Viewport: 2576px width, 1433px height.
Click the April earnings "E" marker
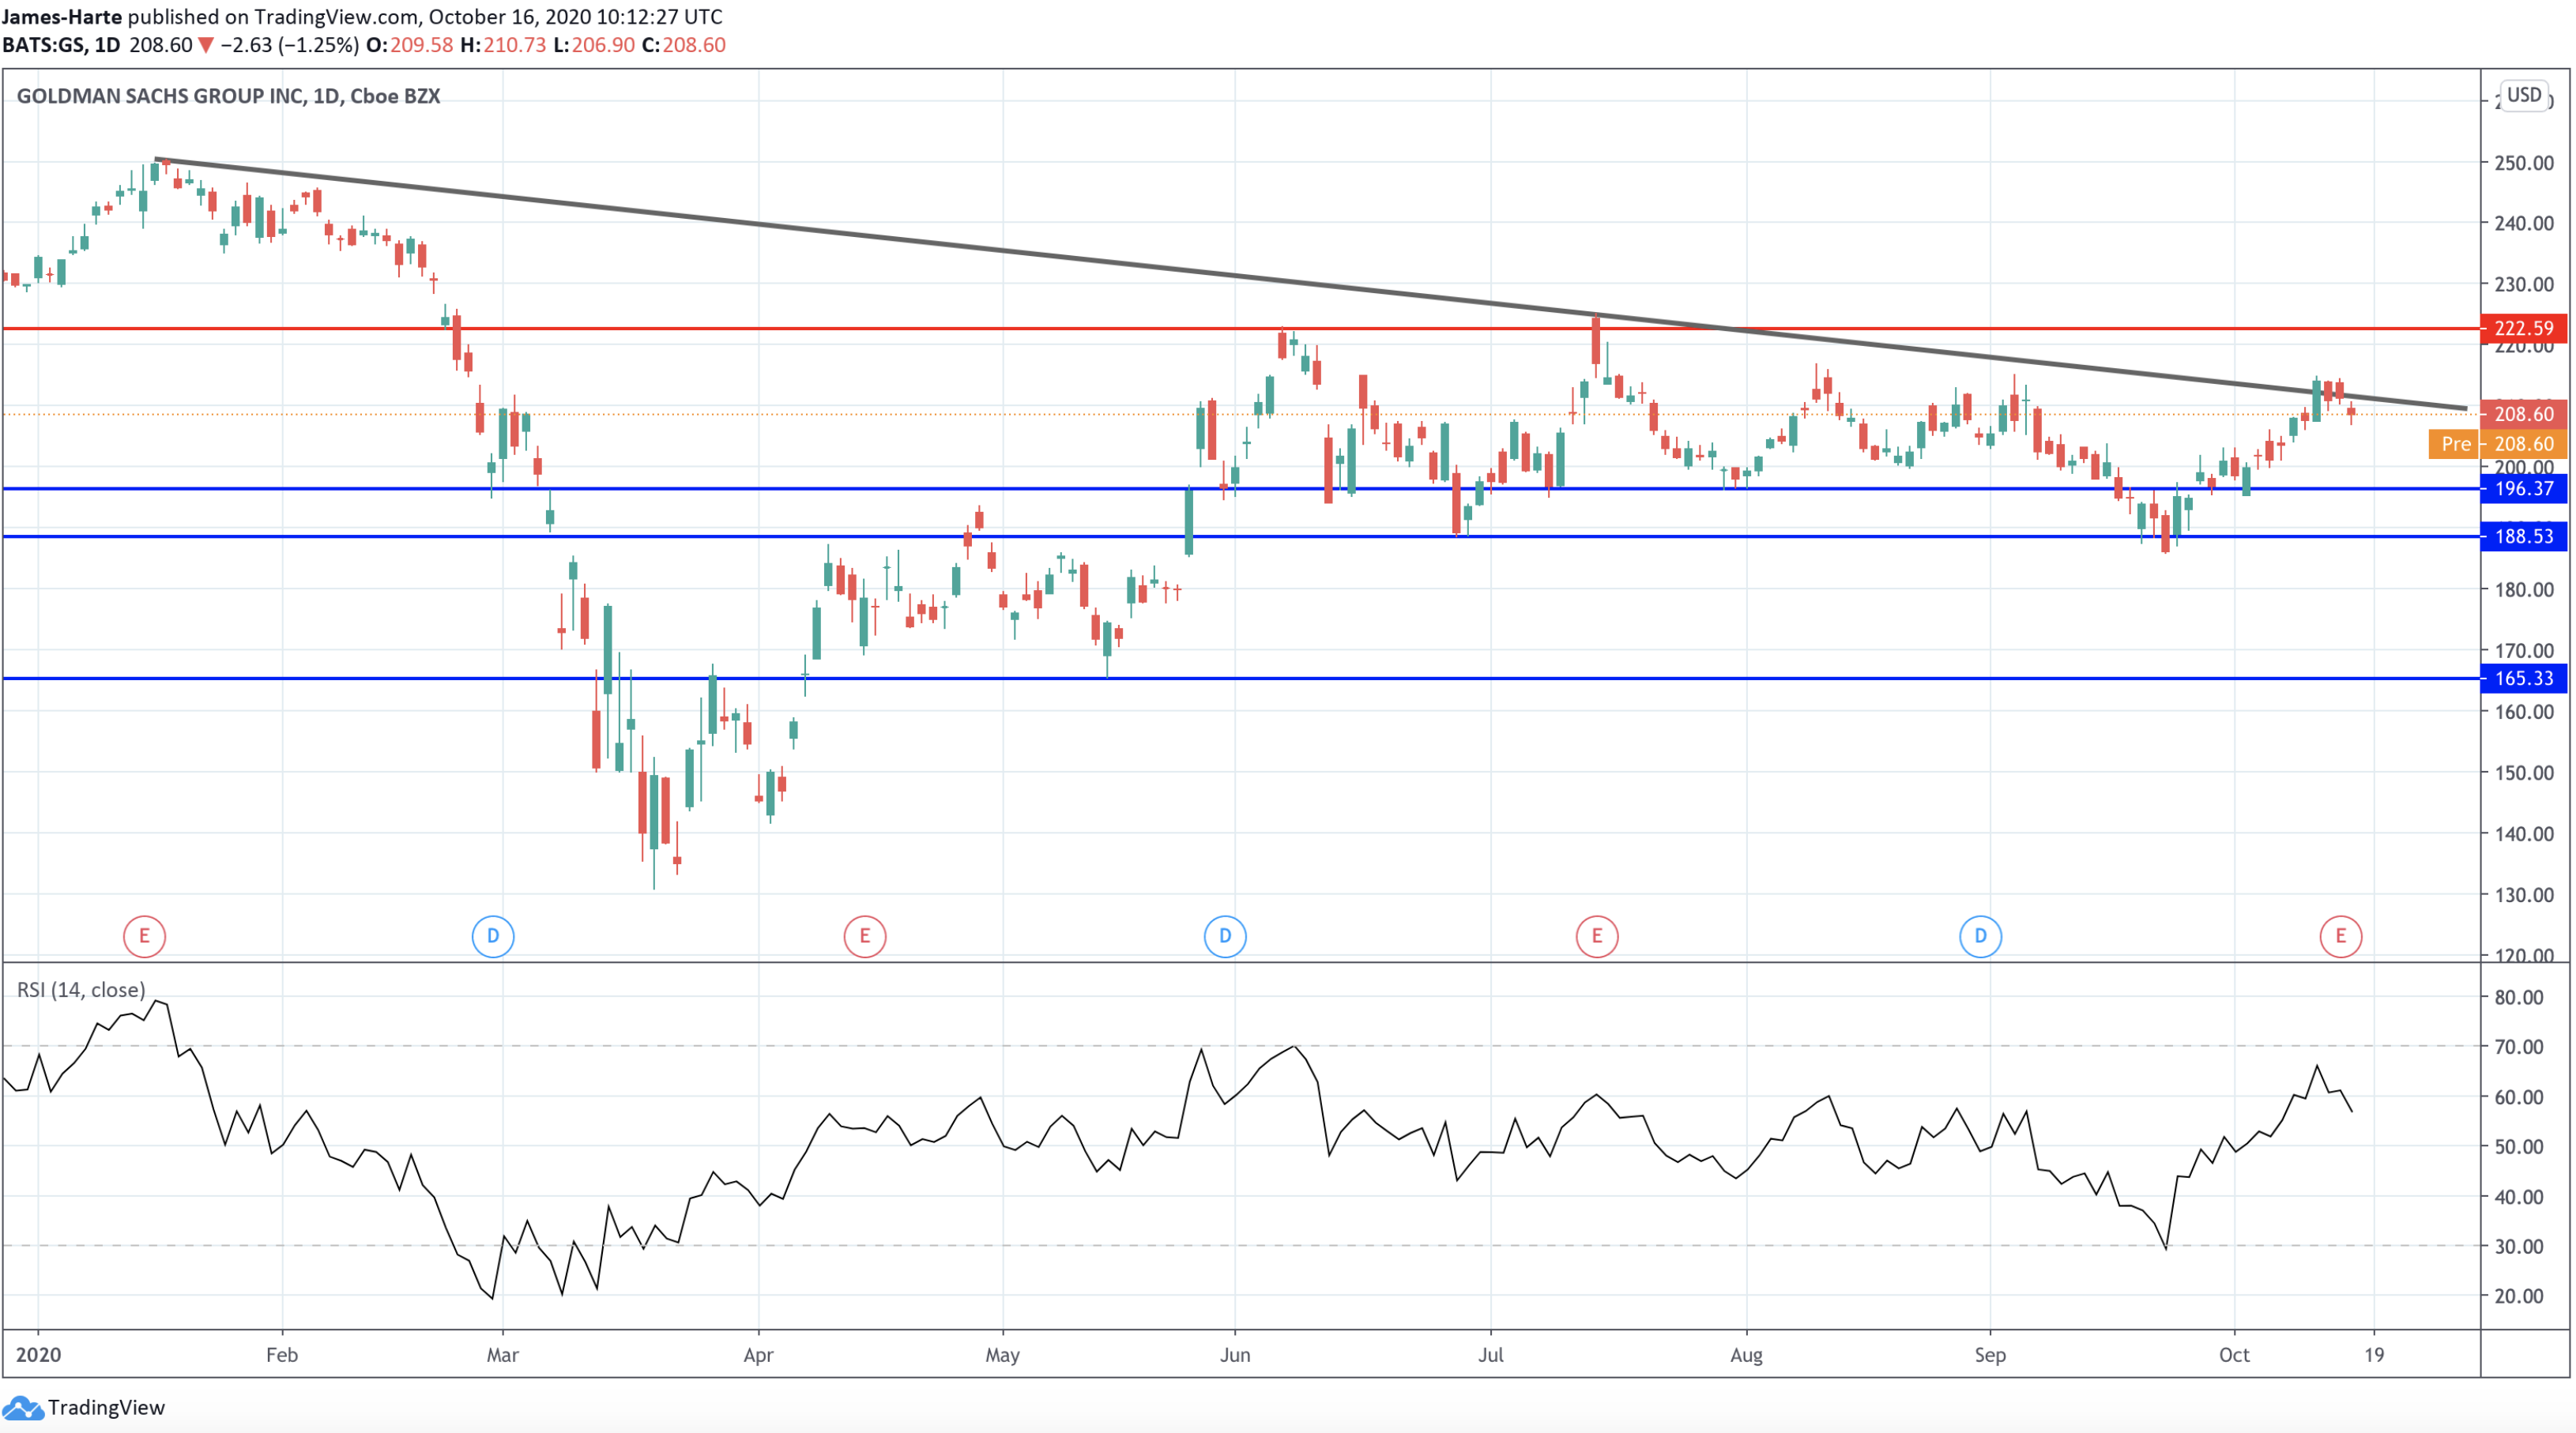click(864, 936)
